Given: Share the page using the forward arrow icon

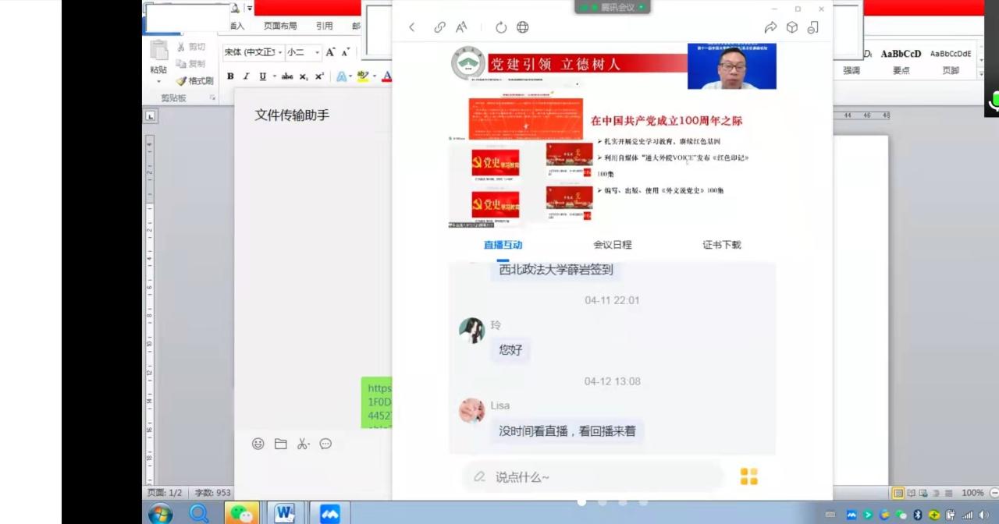Looking at the screenshot, I should [770, 27].
